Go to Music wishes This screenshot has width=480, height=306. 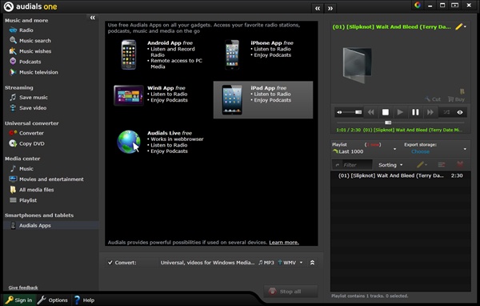click(30, 51)
